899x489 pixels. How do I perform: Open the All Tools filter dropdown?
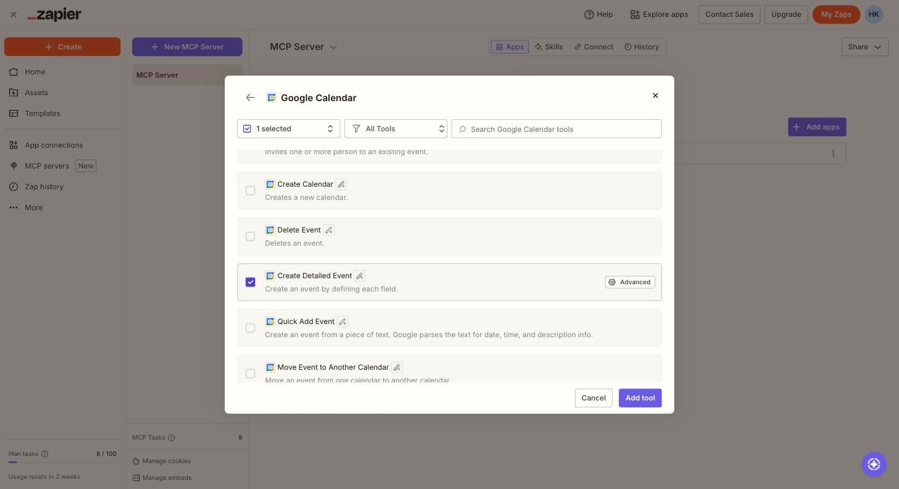(x=396, y=129)
